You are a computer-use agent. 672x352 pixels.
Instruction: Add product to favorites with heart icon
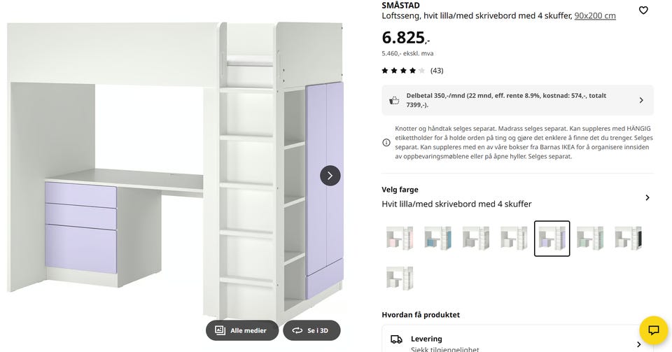(x=643, y=10)
